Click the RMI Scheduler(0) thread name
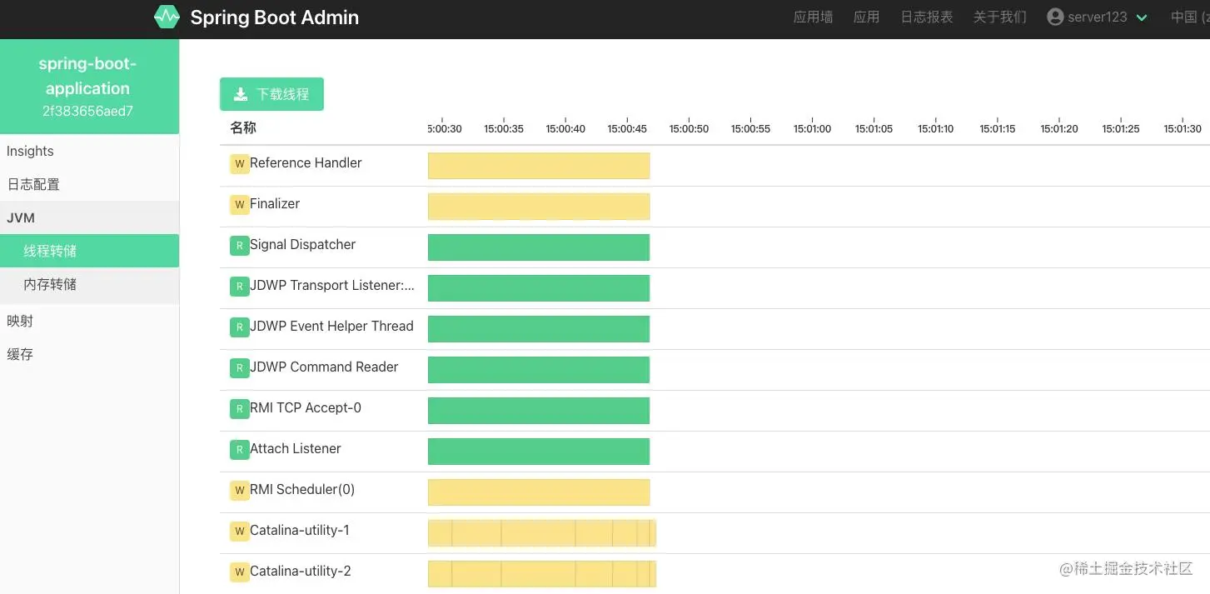This screenshot has width=1210, height=594. click(302, 490)
